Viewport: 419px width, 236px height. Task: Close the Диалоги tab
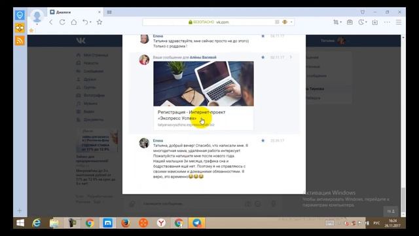[x=99, y=12]
